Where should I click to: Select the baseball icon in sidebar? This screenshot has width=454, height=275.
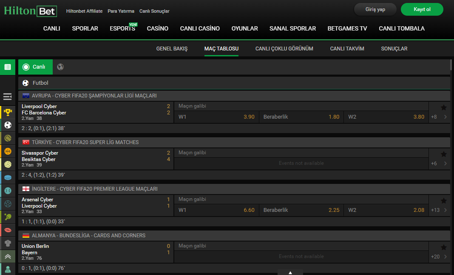tap(8, 191)
